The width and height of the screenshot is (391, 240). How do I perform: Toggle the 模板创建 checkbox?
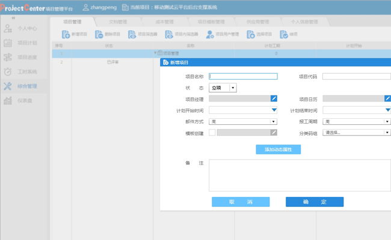click(x=212, y=133)
